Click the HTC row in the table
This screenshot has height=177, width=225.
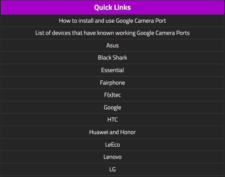click(112, 120)
